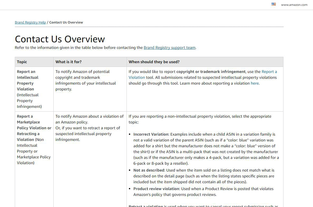Open the Brand Registry Help breadcrumb link
Image resolution: width=313 pixels, height=207 pixels.
tap(30, 22)
